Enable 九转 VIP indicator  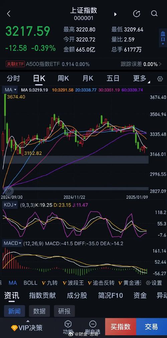coord(50,283)
